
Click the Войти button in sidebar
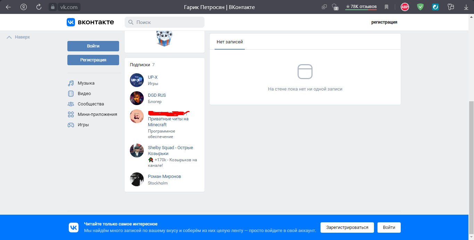pos(93,46)
